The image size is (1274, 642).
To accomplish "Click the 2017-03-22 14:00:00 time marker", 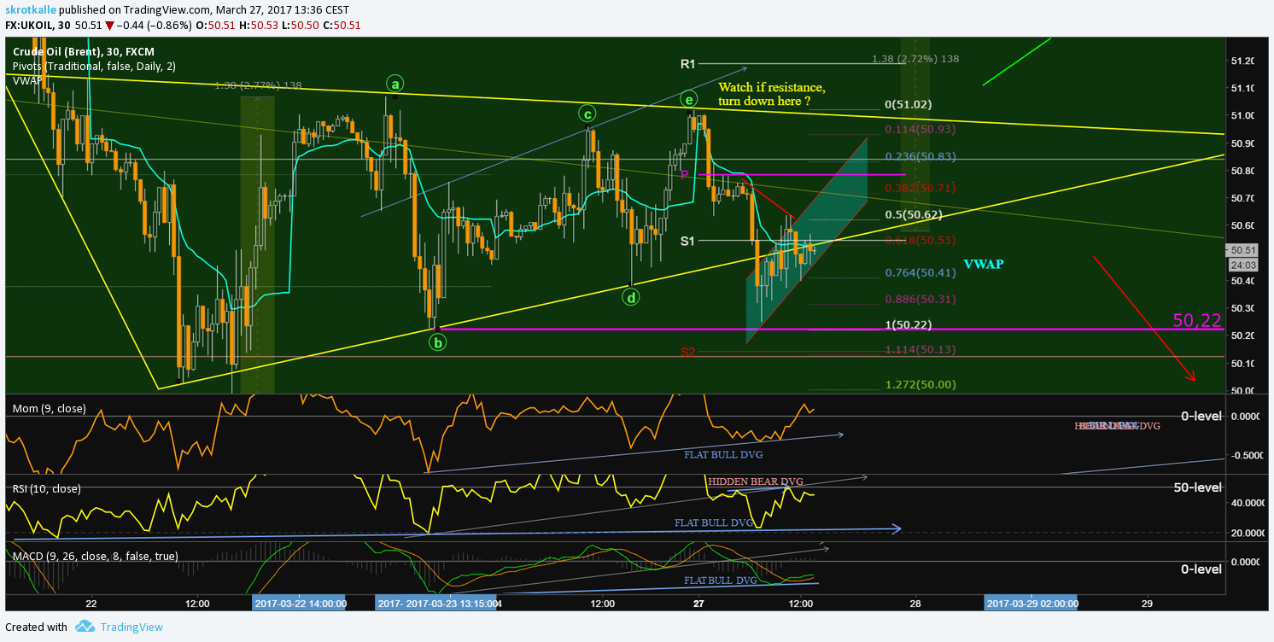I will (x=300, y=604).
